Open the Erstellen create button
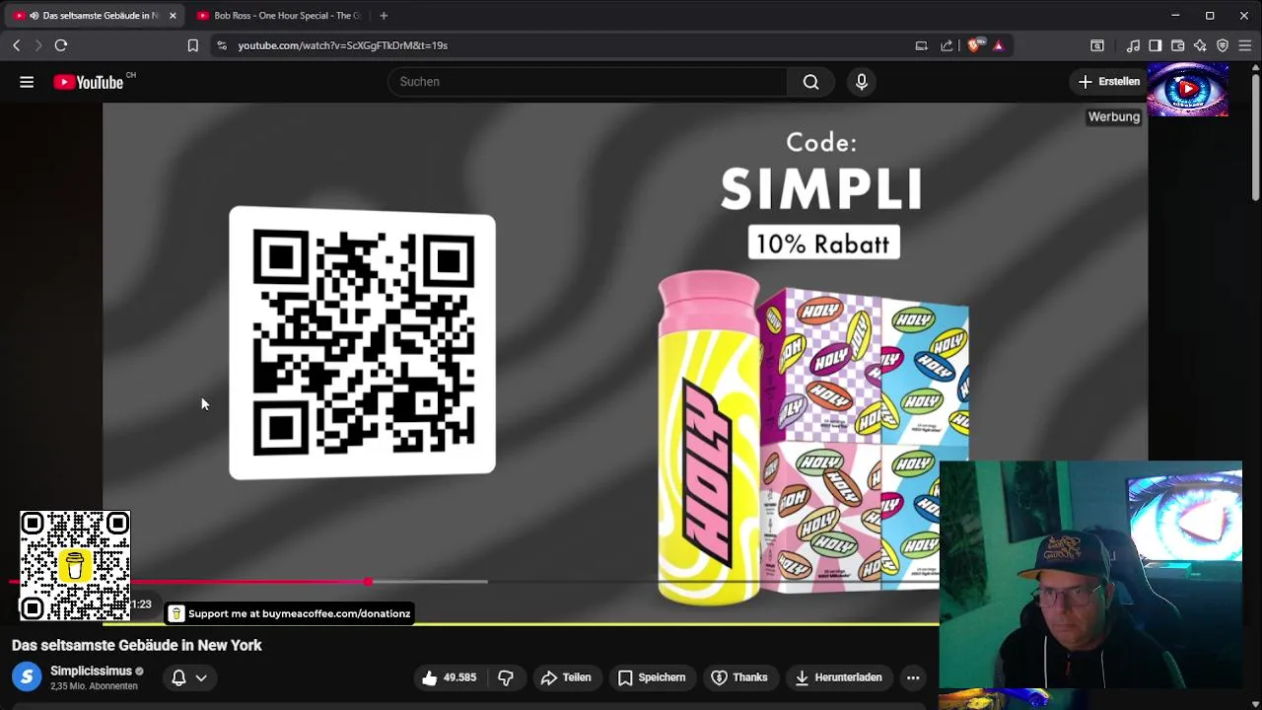1262x710 pixels. coord(1109,82)
